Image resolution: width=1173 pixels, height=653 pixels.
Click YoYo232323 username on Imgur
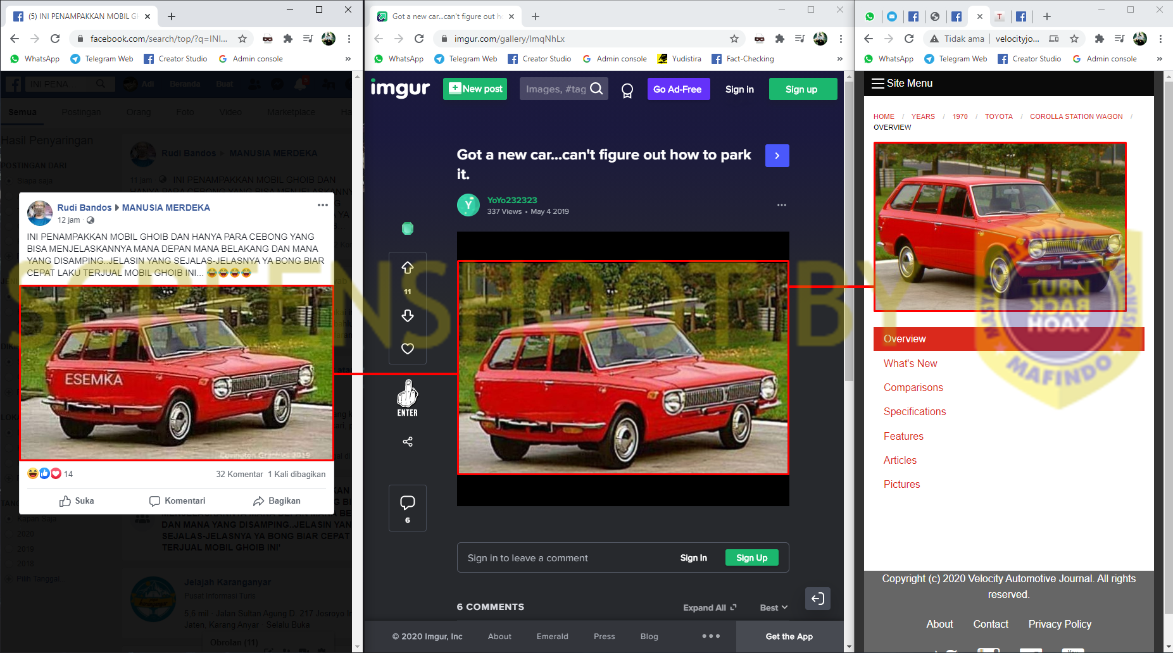click(x=512, y=200)
